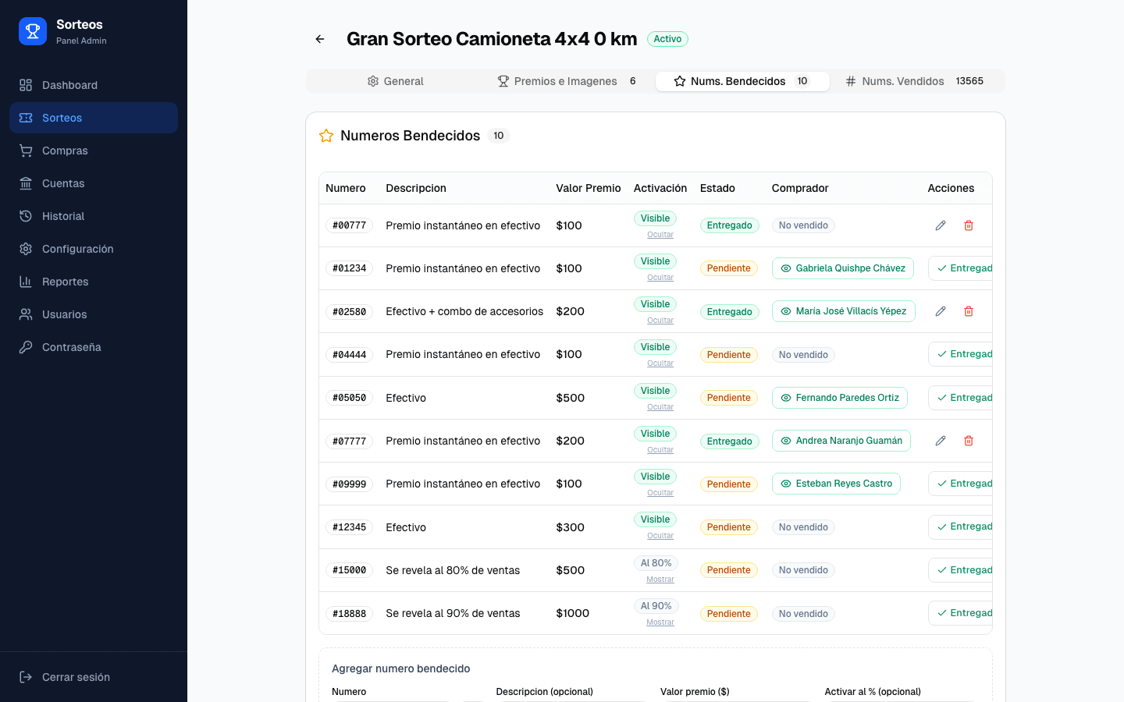The height and width of the screenshot is (702, 1124).
Task: View buyer María José Villacís Yépez
Action: [x=844, y=311]
